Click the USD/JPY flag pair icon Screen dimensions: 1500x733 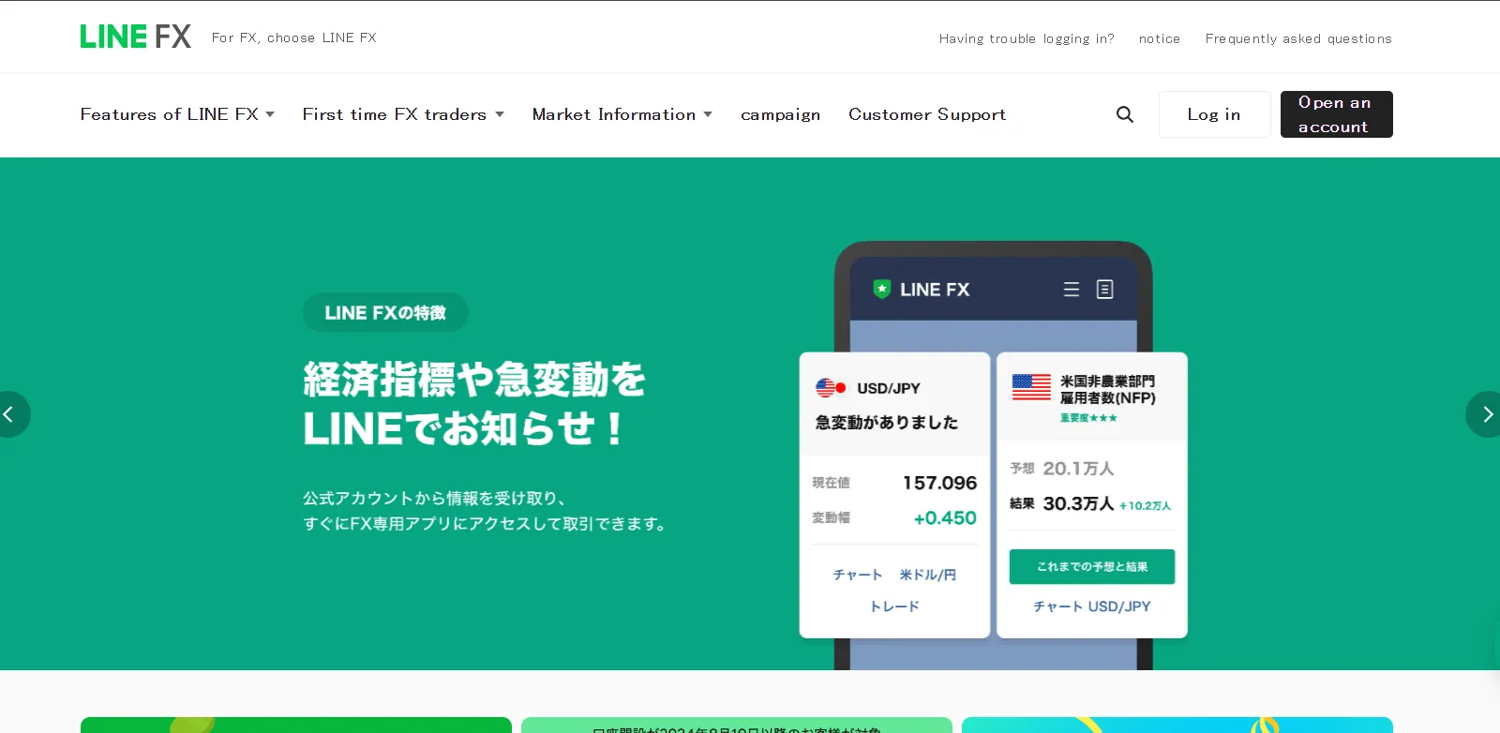[832, 388]
